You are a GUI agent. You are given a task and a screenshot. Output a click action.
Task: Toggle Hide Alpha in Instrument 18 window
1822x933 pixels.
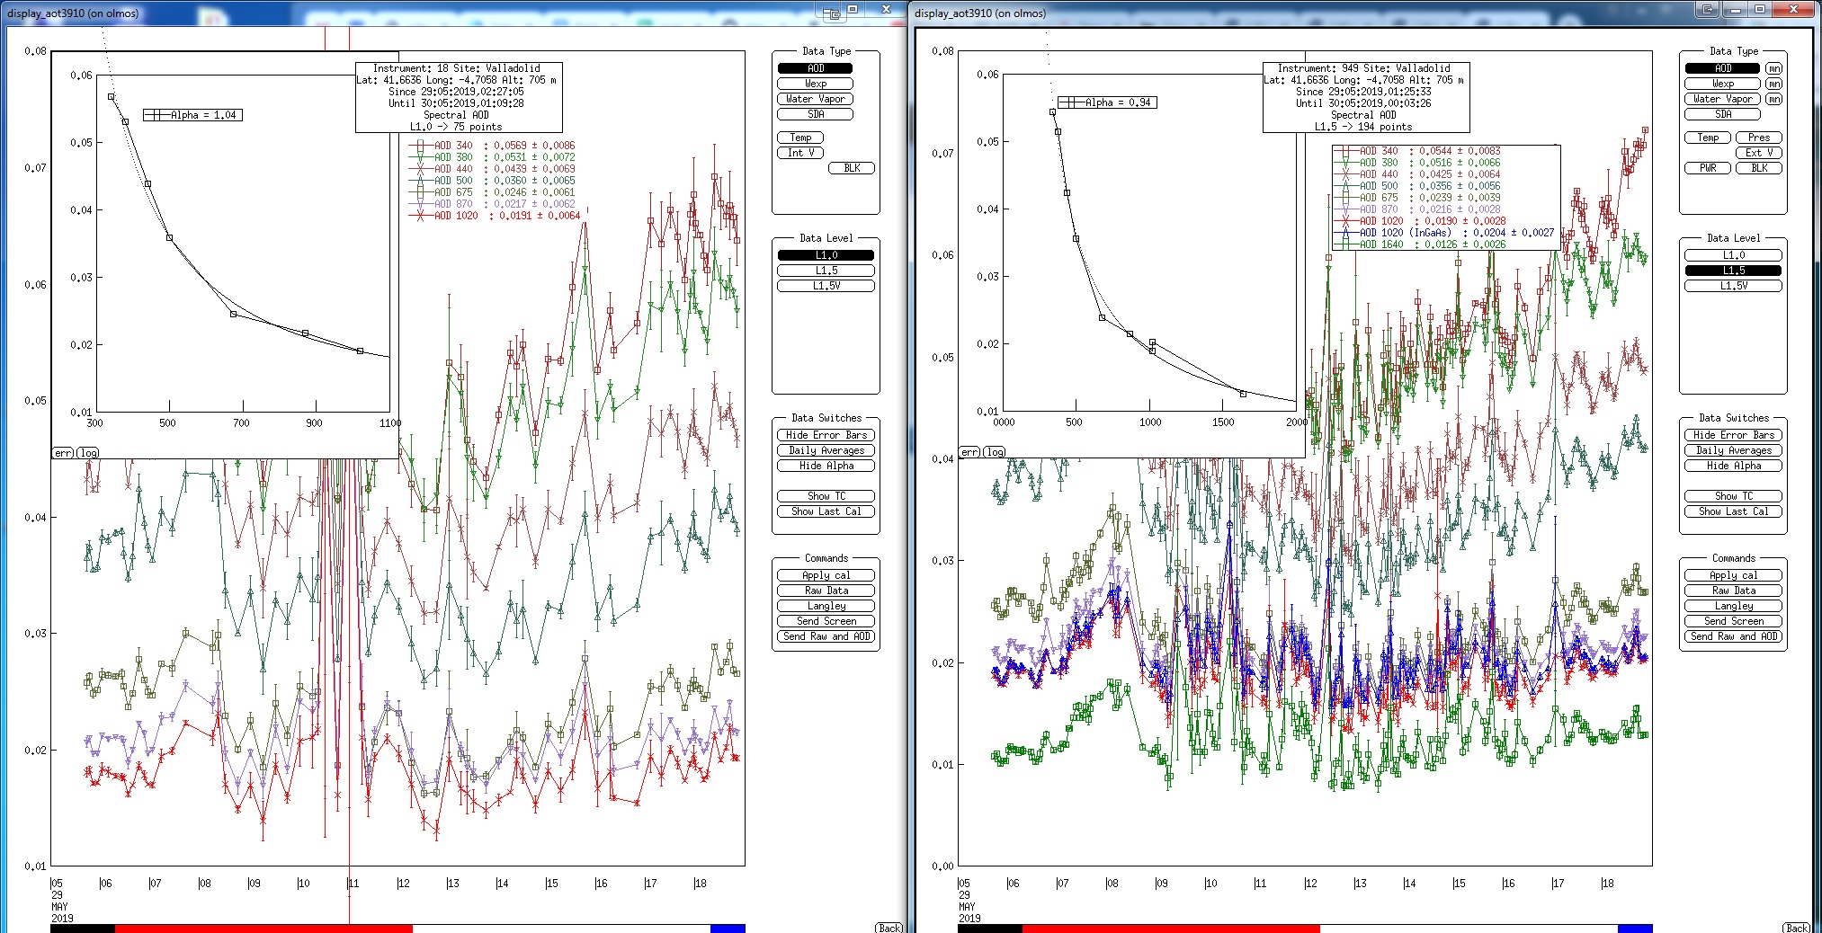pos(826,466)
